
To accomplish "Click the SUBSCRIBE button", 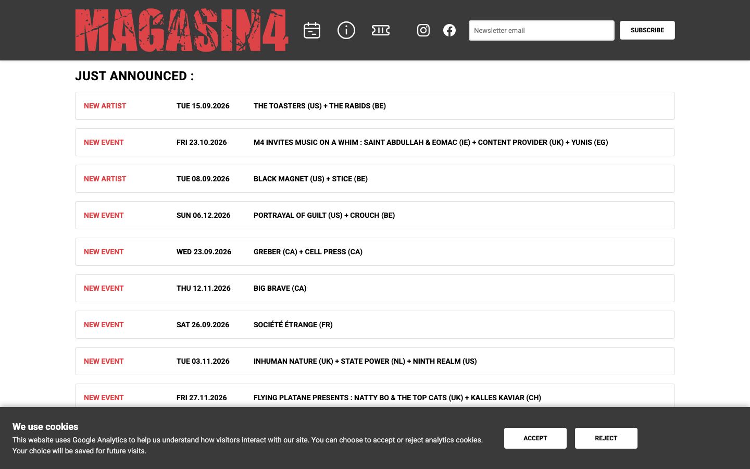I will [x=647, y=30].
